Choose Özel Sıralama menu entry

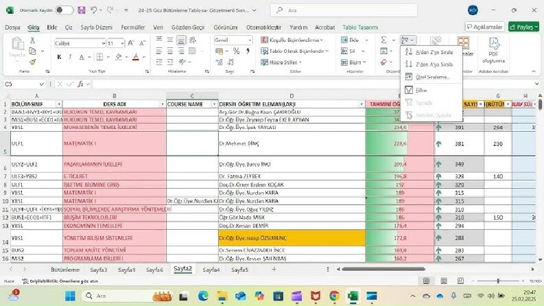(431, 77)
